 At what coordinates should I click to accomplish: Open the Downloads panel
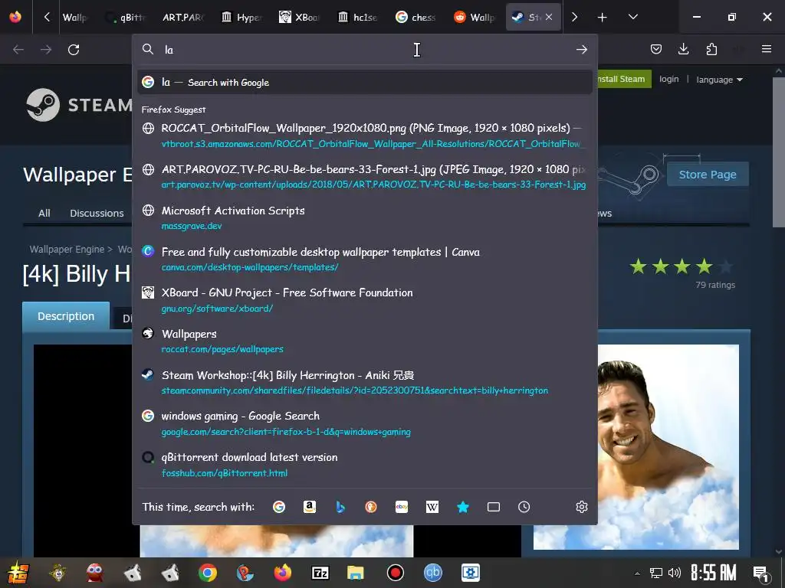(683, 49)
